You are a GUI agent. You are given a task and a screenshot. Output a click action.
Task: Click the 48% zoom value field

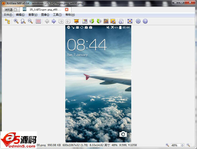coord(175,145)
